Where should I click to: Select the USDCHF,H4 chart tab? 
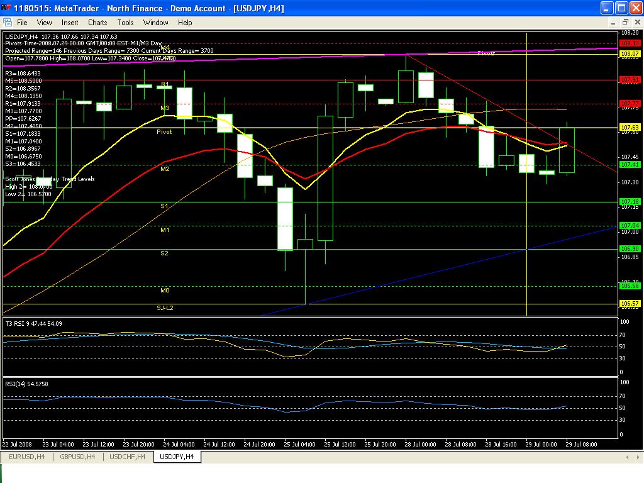[128, 457]
